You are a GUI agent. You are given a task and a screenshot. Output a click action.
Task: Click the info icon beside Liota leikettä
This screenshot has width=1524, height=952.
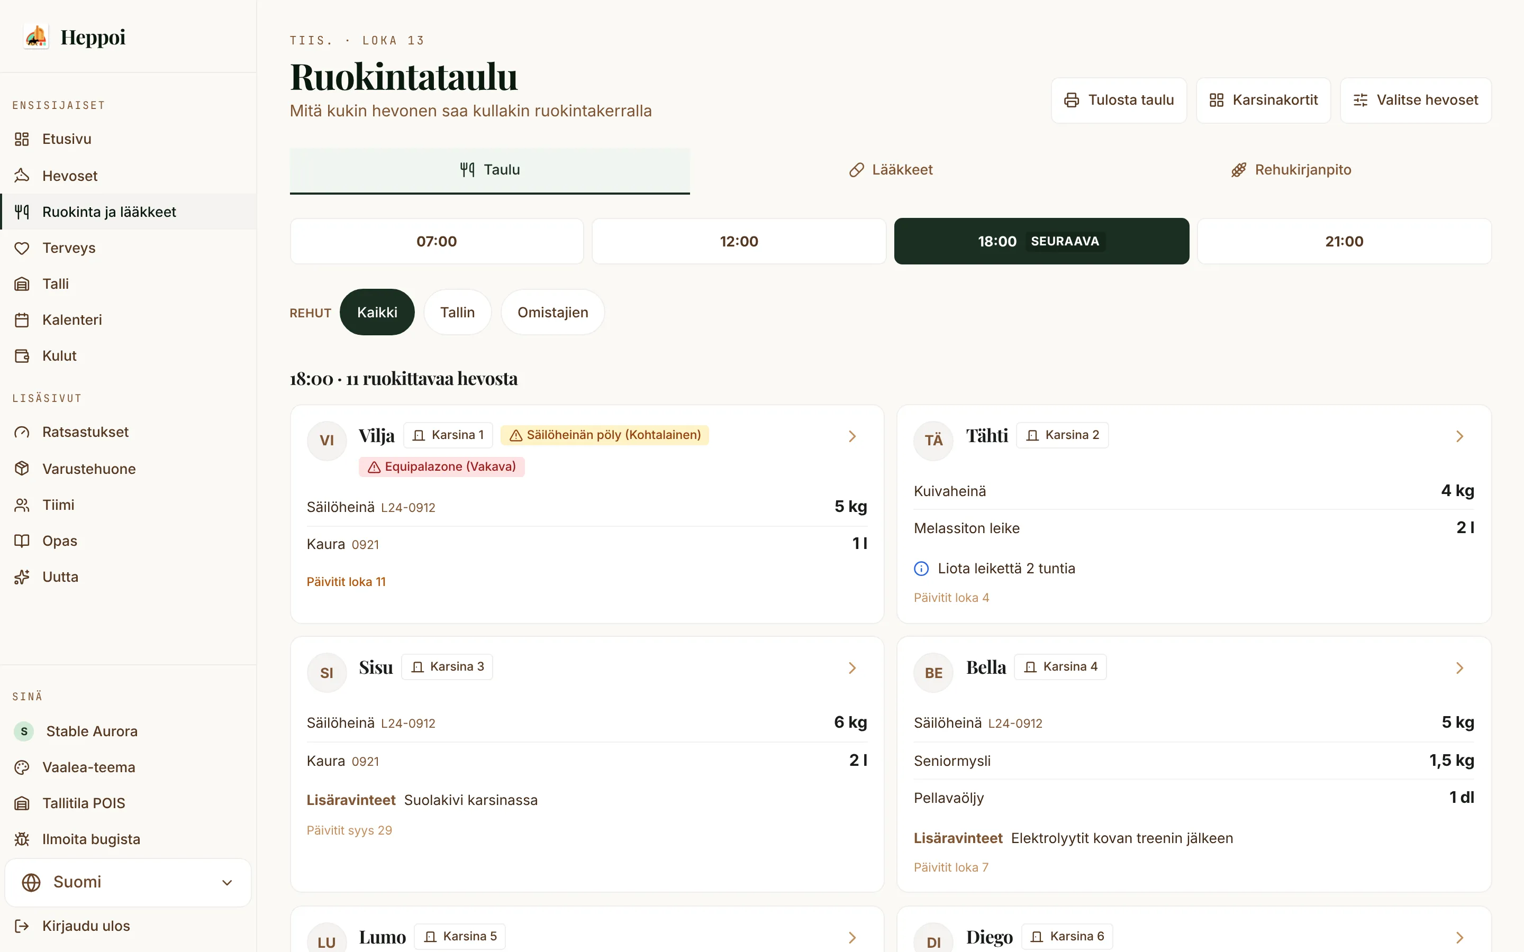[x=921, y=569]
